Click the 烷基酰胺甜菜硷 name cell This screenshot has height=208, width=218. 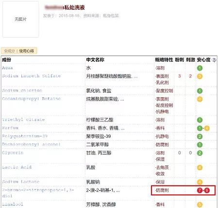tap(105, 99)
